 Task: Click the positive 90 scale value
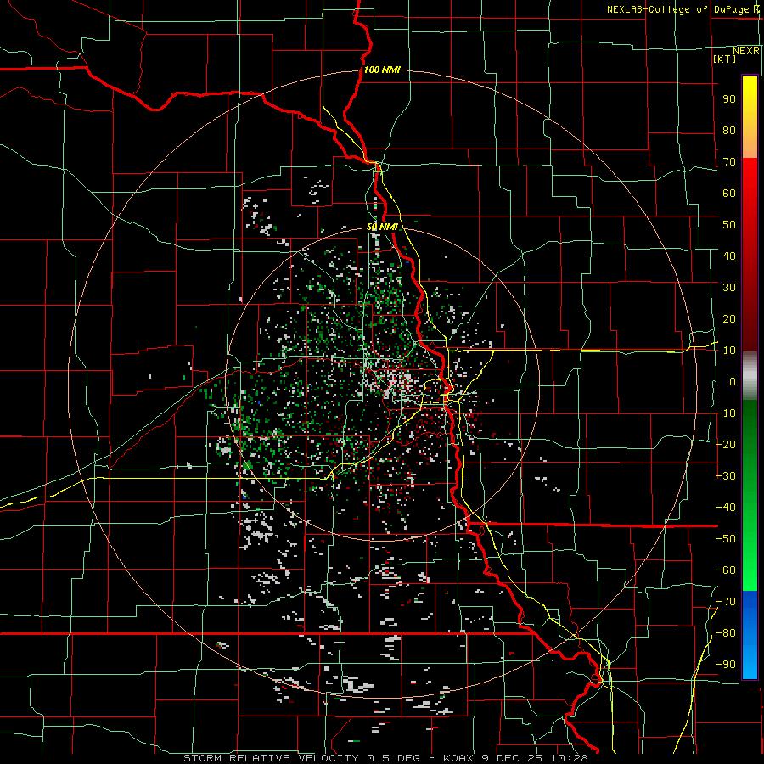pyautogui.click(x=729, y=99)
